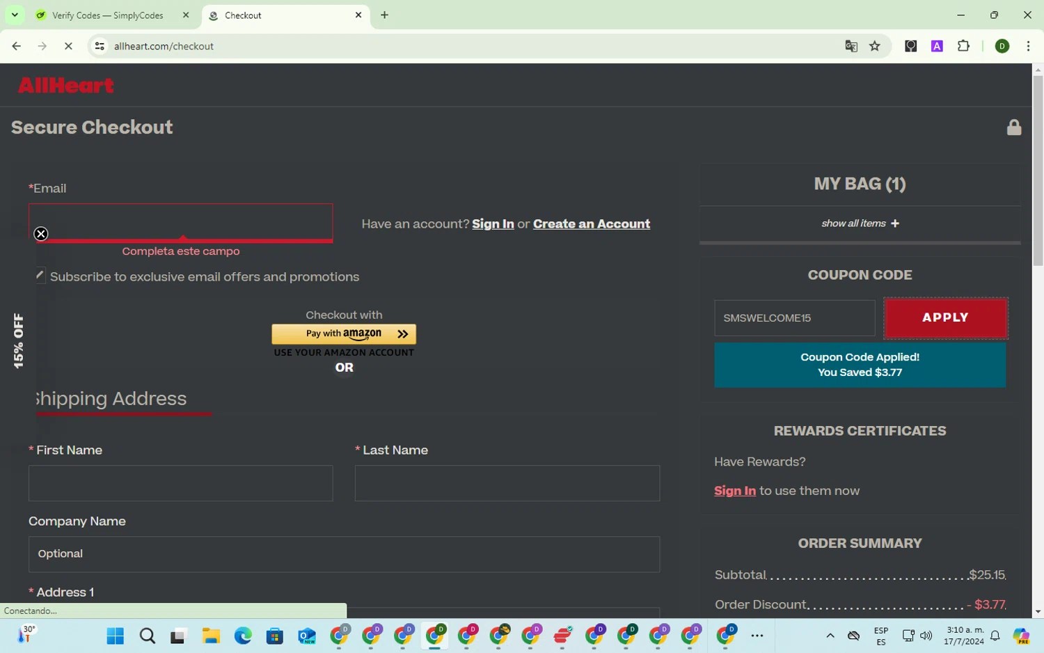This screenshot has height=653, width=1044.
Task: Click into the Last Name field
Action: (x=507, y=483)
